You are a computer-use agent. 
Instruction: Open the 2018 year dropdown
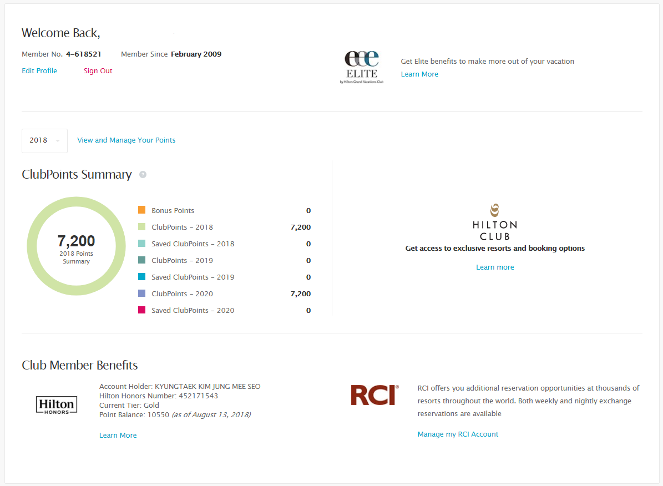pos(44,140)
